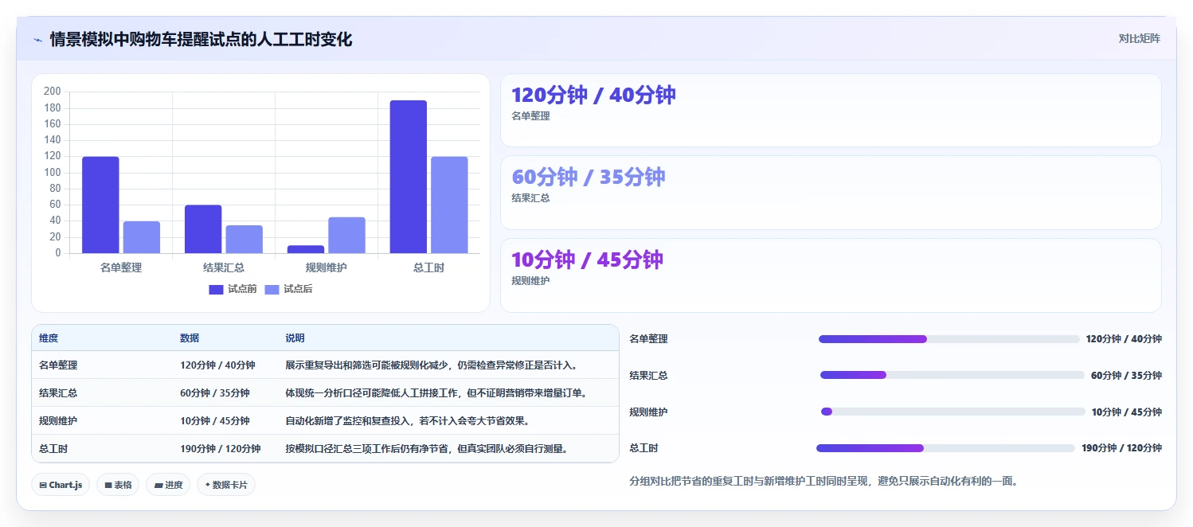Click the 进度 tag chip
The image size is (1193, 527).
(x=168, y=485)
